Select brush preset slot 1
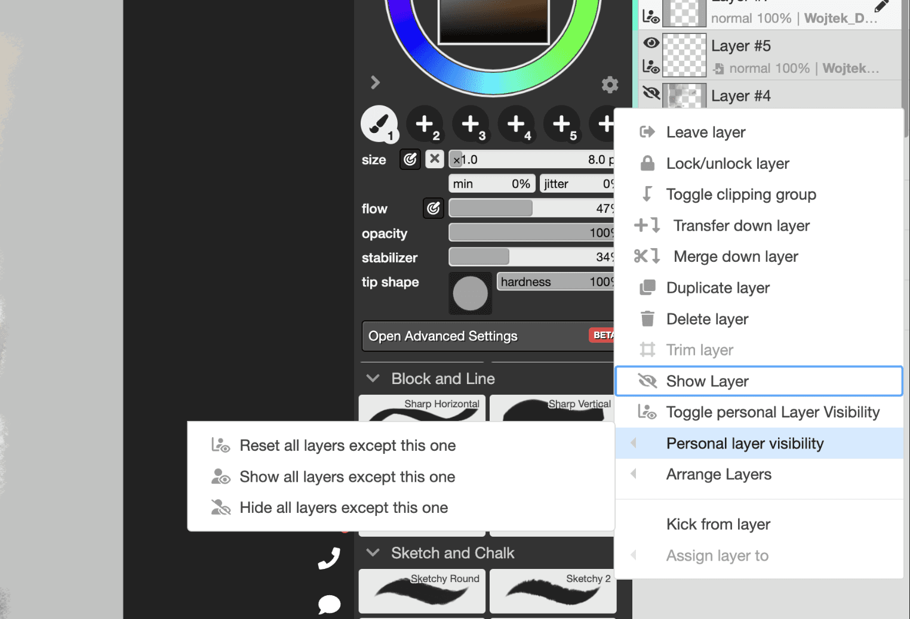This screenshot has height=619, width=910. pos(379,124)
